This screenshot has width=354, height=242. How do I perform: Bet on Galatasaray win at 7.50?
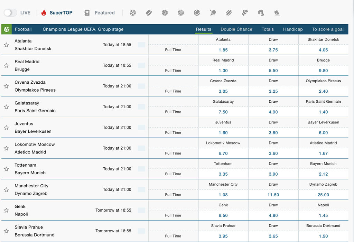coord(223,112)
